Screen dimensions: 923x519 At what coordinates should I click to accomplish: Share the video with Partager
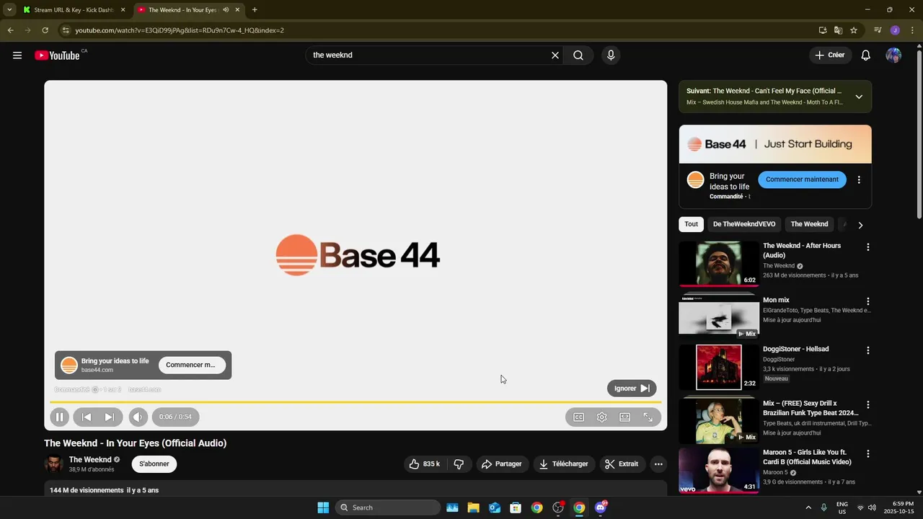click(501, 463)
